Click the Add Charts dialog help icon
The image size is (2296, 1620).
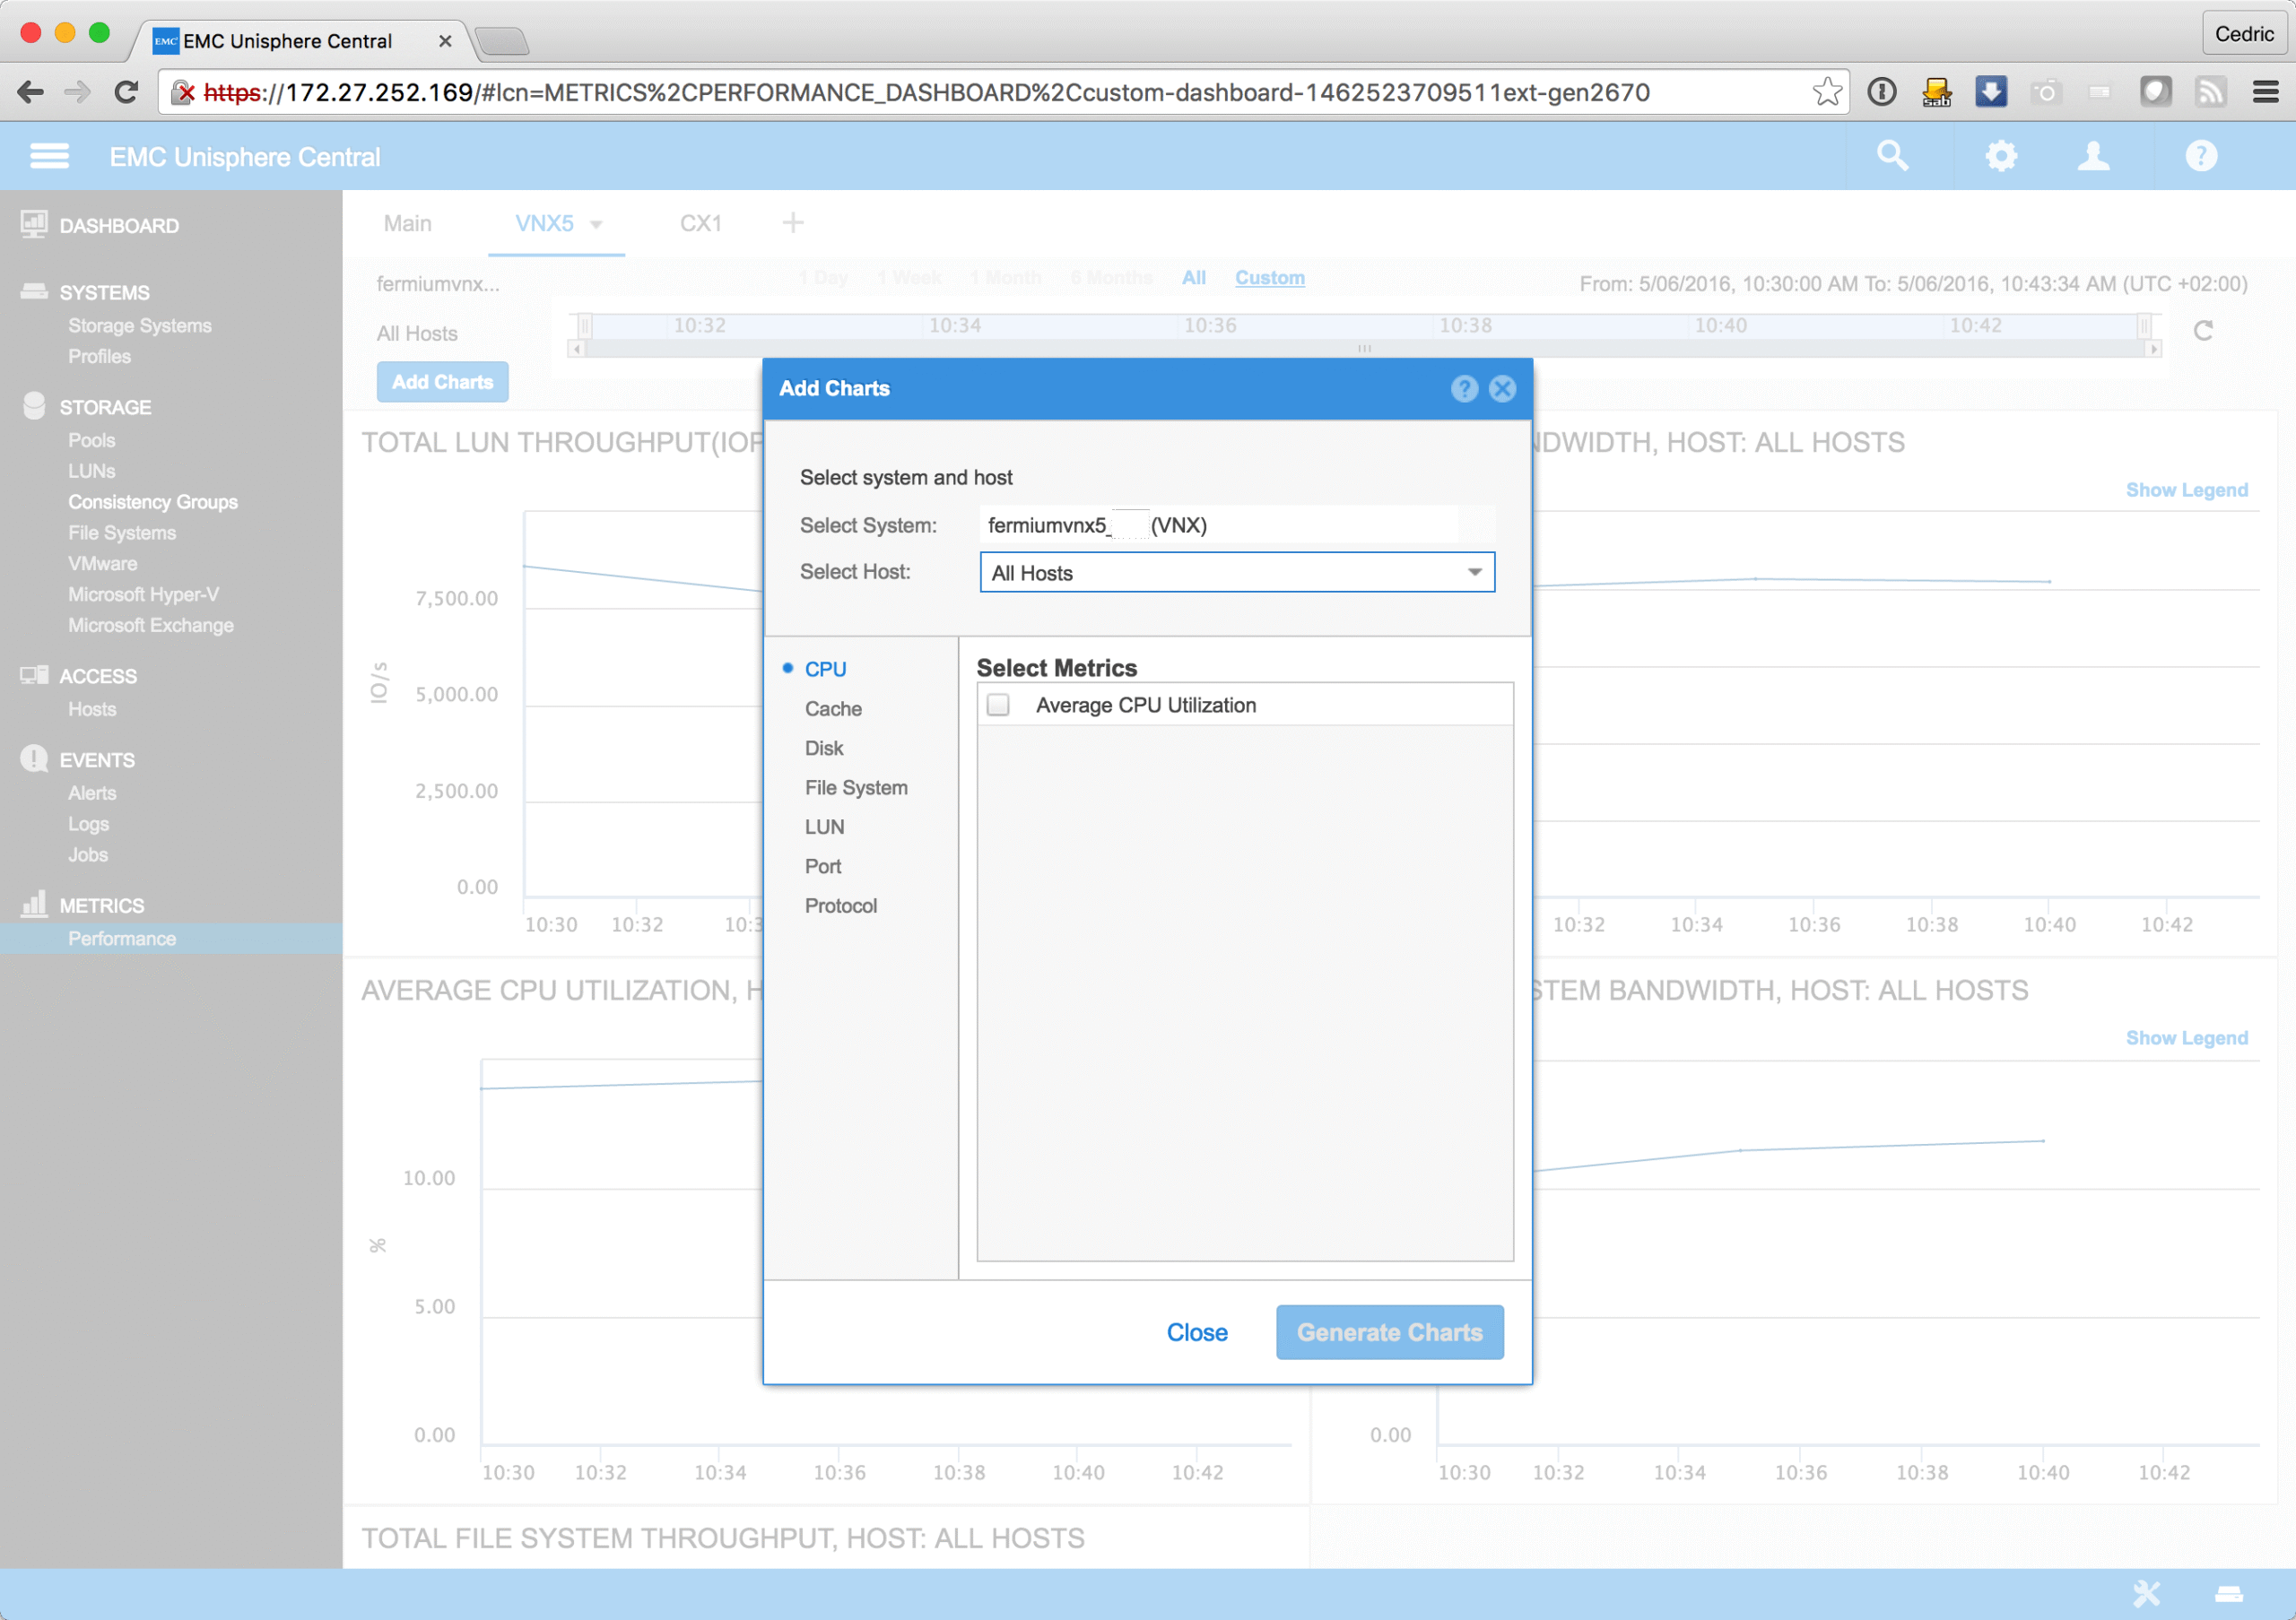(1464, 389)
